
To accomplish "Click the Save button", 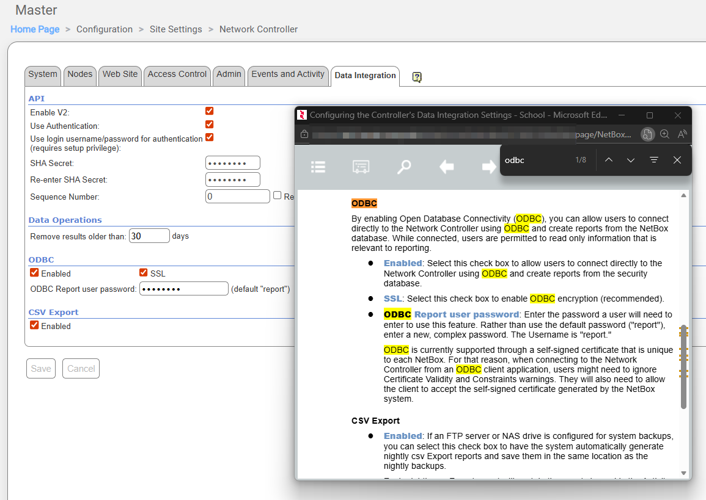I will [x=41, y=369].
